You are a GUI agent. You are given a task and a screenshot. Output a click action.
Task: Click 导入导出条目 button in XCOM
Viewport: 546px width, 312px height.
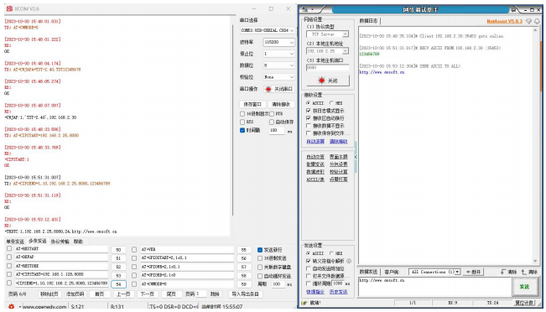pos(245,294)
